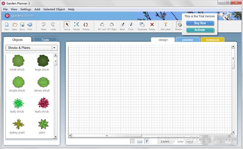Screen dimensions: 243x149
Task: Toggle the grid display button
Action: [x=132, y=141]
